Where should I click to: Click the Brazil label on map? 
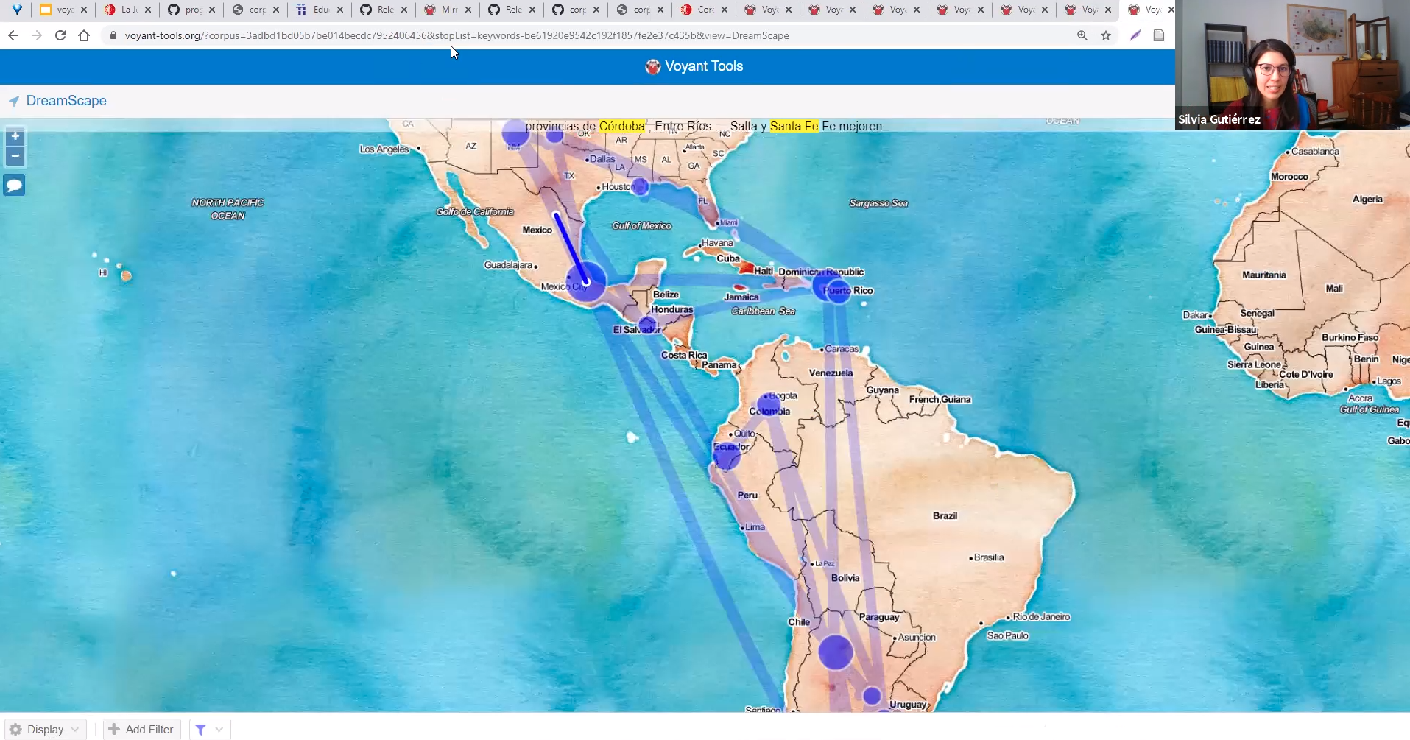(x=945, y=515)
